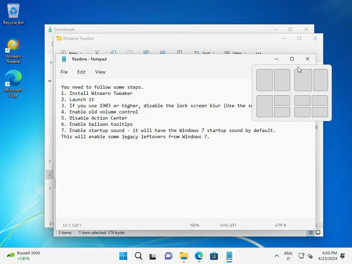Click the line '2. Launch it'
This screenshot has height=264, width=352.
(x=78, y=99)
